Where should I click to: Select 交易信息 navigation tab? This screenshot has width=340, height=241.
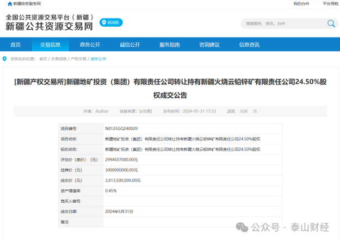click(50, 45)
